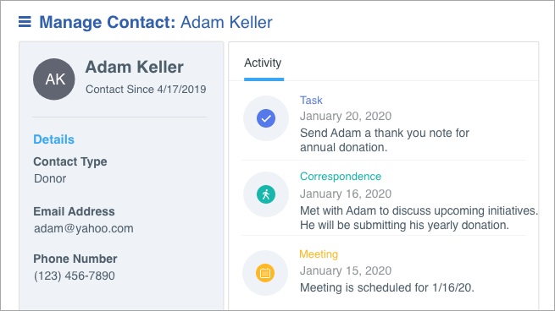Click the blue Task checkmark icon
Screen dimensions: 555x311
click(x=266, y=118)
